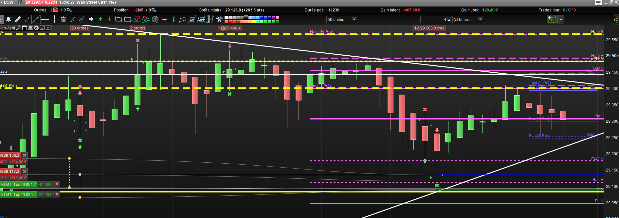Cancel the two pending Ordres
This screenshot has width=619, height=218.
56,10
